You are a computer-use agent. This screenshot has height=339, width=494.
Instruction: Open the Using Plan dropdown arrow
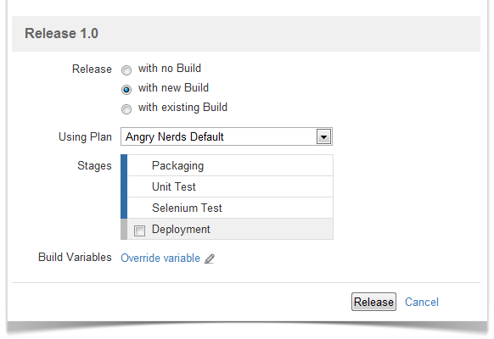323,136
